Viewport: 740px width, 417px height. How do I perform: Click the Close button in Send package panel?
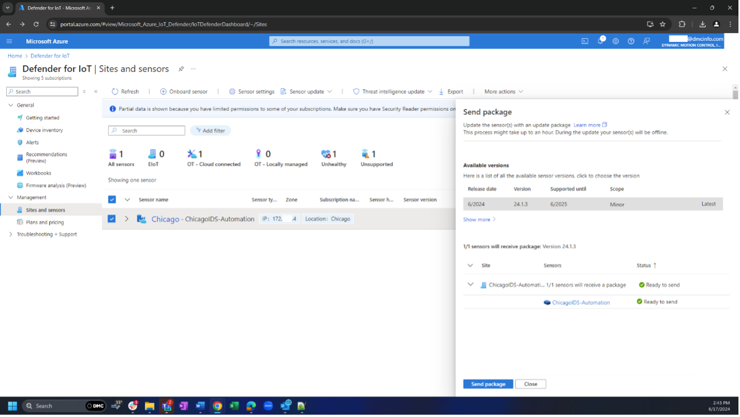[x=530, y=384]
